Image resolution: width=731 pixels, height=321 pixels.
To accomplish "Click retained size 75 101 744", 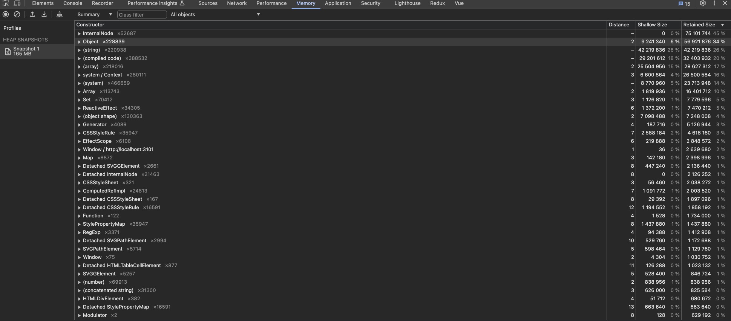I will click(x=698, y=34).
